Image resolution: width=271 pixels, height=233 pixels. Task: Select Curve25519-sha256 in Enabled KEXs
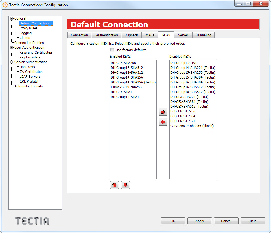pyautogui.click(x=133, y=87)
